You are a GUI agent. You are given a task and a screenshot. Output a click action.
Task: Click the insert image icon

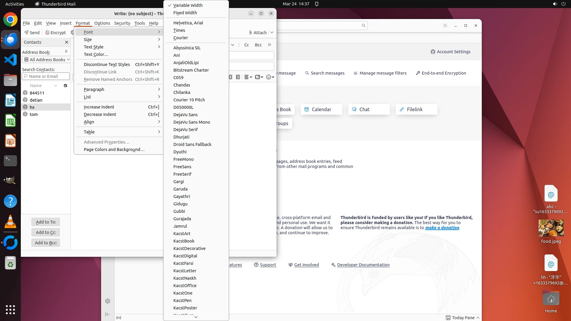coord(258,77)
